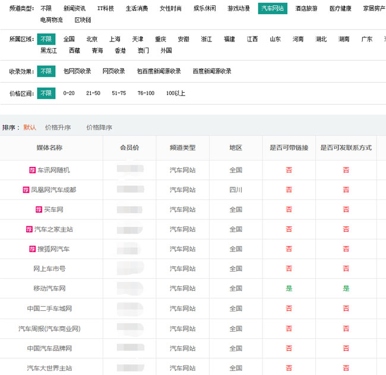Open the 移动汽车网 media entry
Screen dimensions: 386x375
[x=49, y=288]
